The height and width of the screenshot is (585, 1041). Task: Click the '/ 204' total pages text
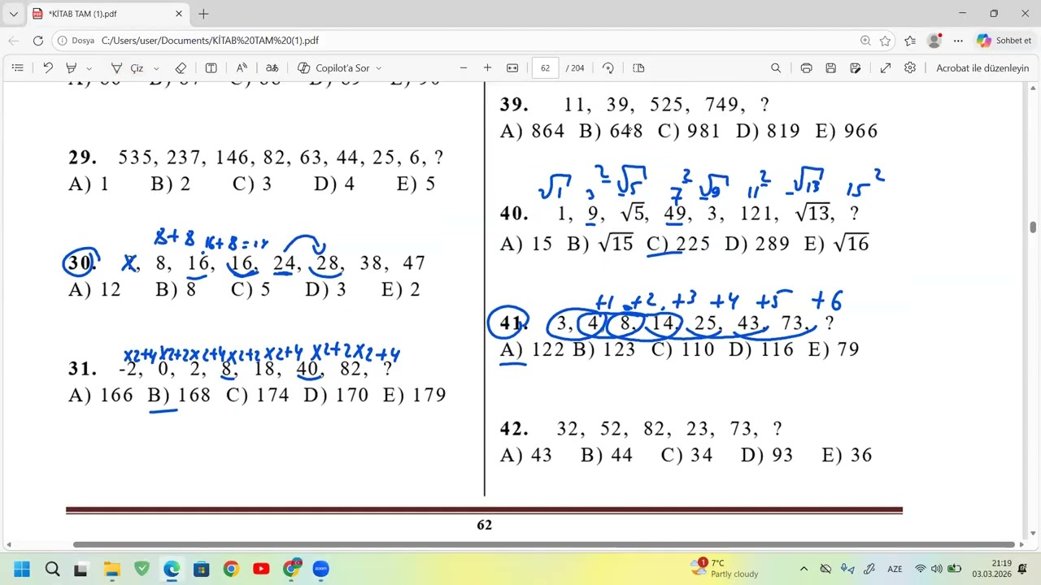point(575,68)
